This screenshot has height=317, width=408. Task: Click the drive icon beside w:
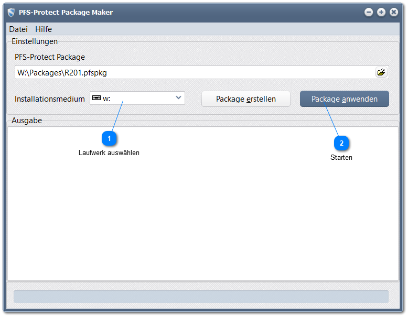(x=96, y=98)
